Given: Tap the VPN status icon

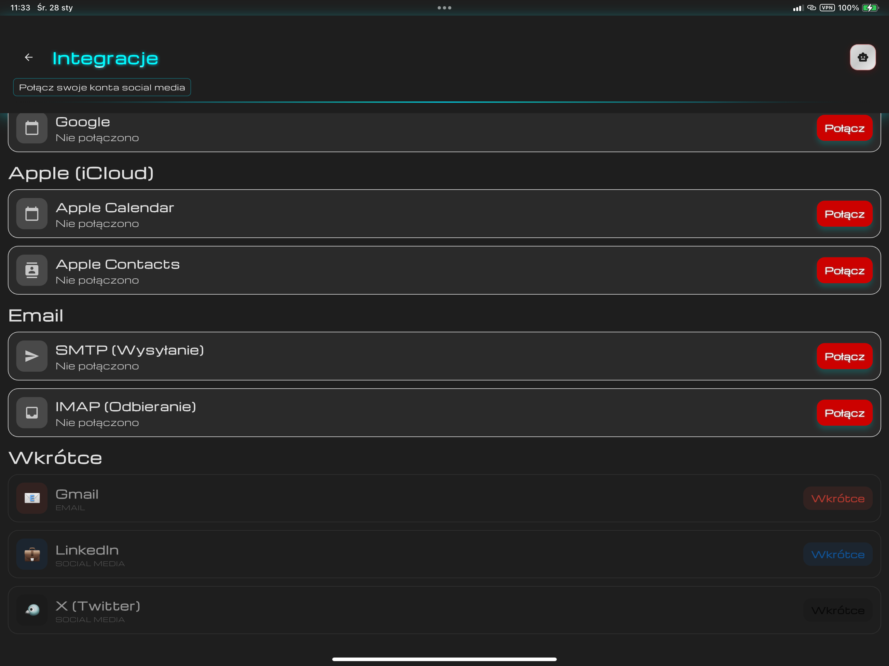Looking at the screenshot, I should [x=827, y=7].
